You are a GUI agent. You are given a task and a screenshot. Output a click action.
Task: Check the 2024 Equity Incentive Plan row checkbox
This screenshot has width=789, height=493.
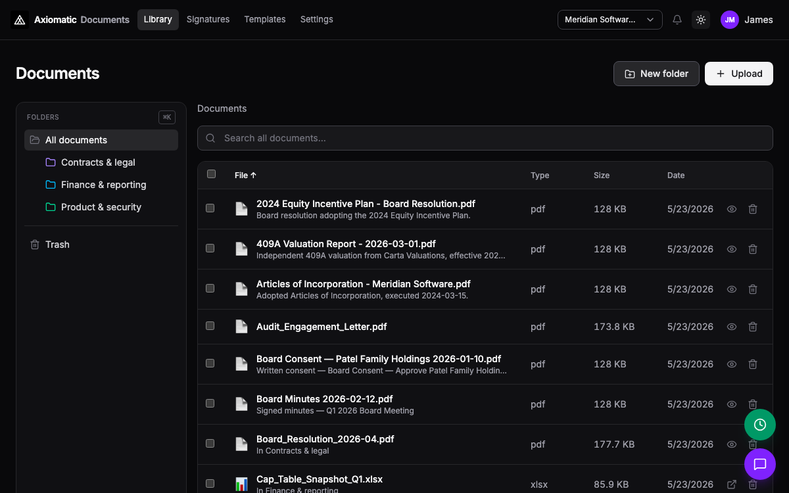210,208
